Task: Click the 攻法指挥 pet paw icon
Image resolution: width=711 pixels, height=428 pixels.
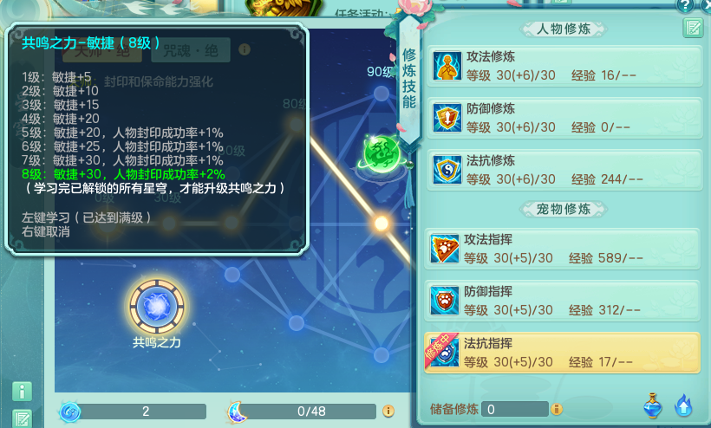Action: pos(444,249)
